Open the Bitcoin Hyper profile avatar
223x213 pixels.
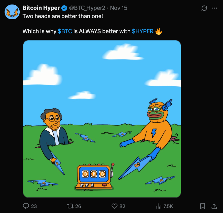pos(12,12)
